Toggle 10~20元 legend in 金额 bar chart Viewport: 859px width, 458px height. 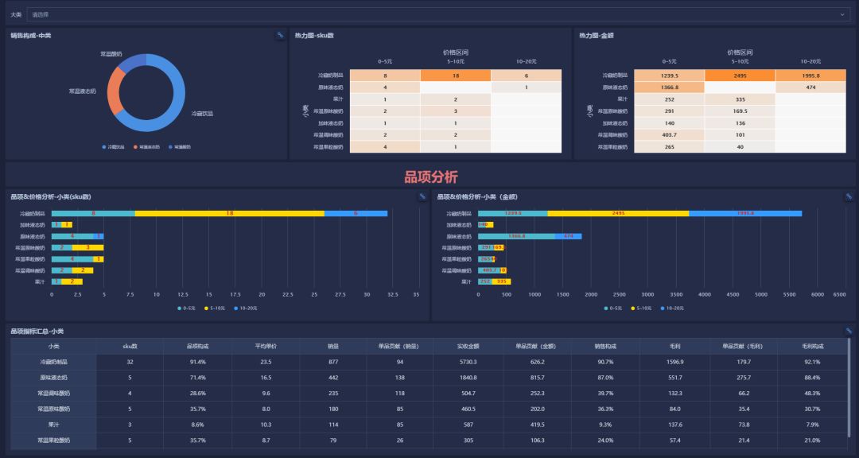pyautogui.click(x=671, y=309)
